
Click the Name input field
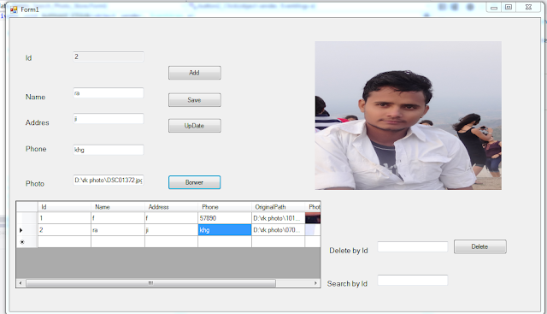pos(109,93)
